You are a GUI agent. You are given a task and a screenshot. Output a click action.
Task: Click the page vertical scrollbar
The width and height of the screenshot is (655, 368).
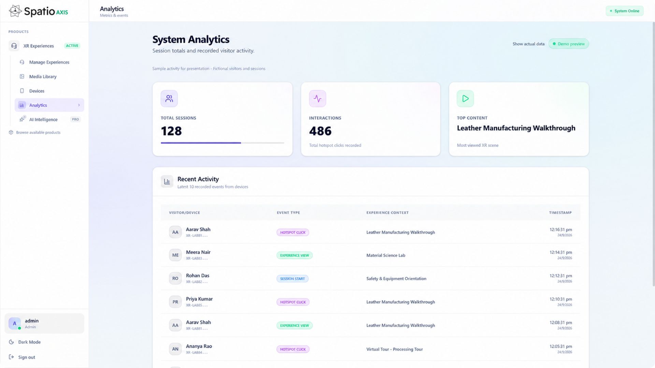[653, 153]
